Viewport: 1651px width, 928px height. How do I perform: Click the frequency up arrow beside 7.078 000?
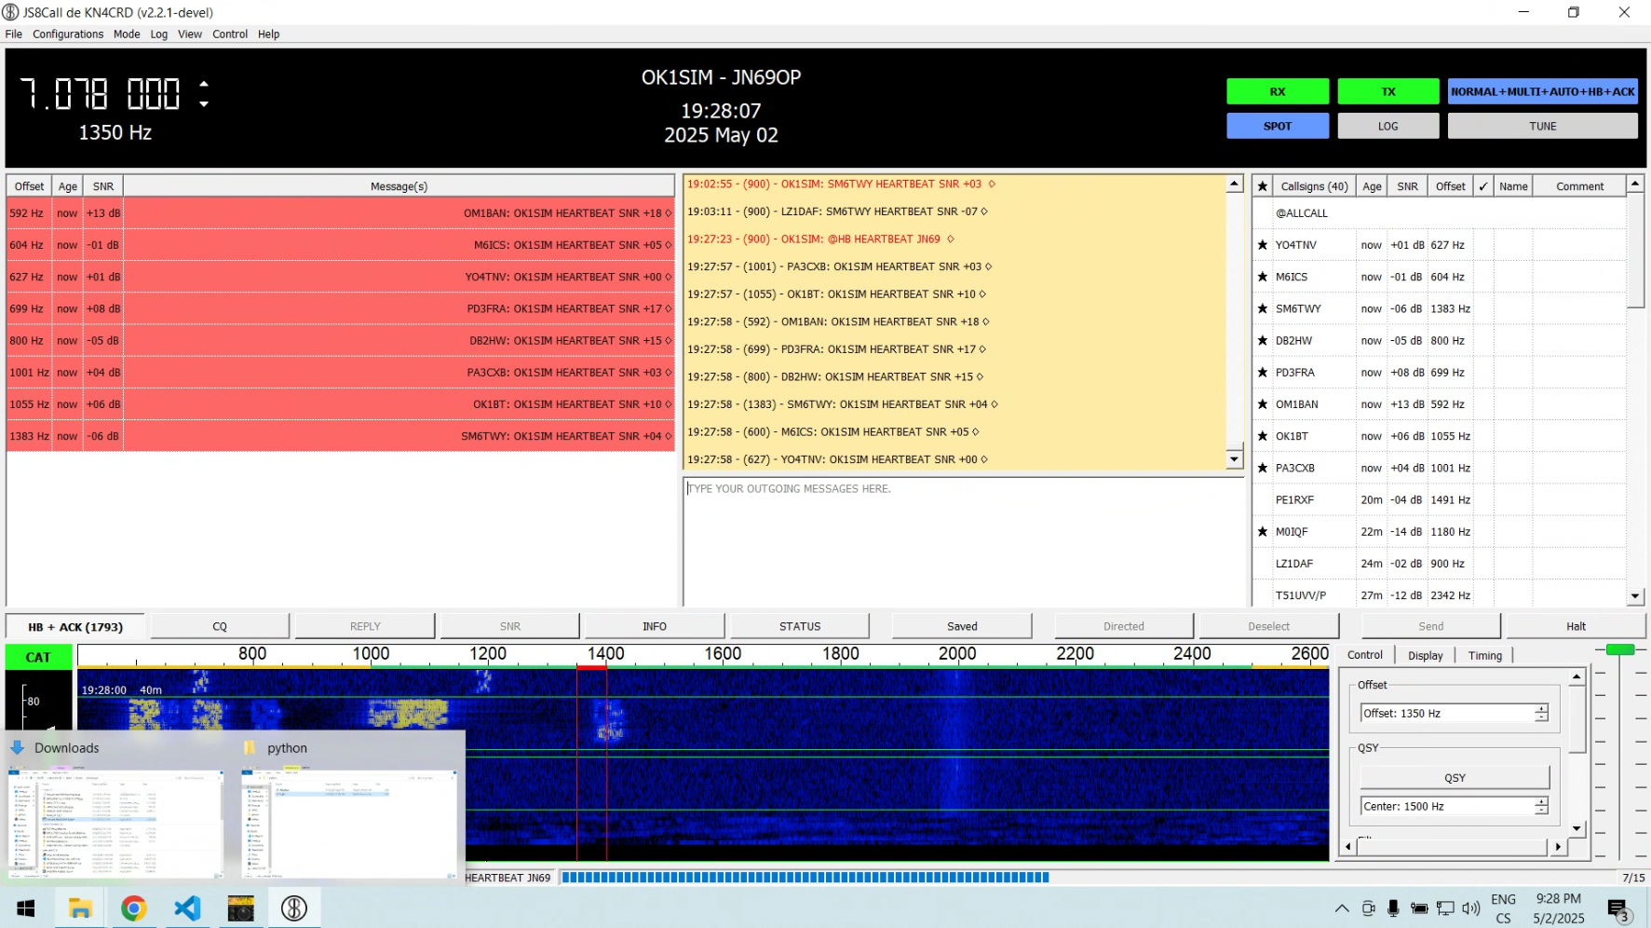[204, 84]
